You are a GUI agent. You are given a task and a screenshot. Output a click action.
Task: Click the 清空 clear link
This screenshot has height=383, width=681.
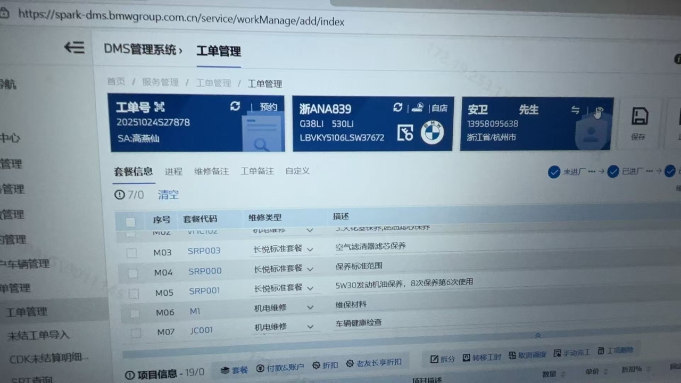click(168, 195)
